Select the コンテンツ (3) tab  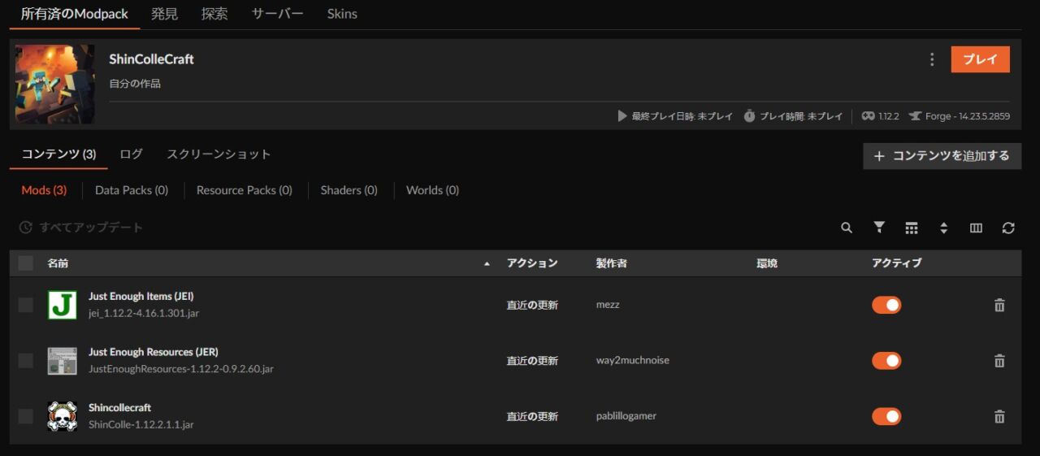[58, 154]
